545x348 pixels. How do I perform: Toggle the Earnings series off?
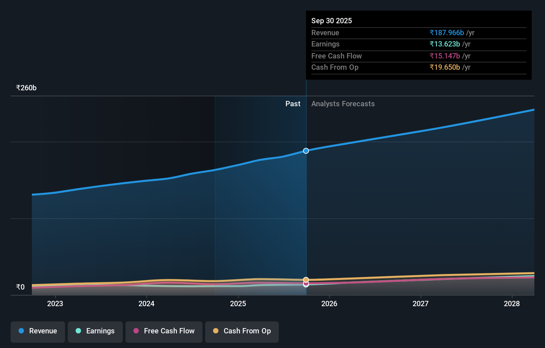95,331
